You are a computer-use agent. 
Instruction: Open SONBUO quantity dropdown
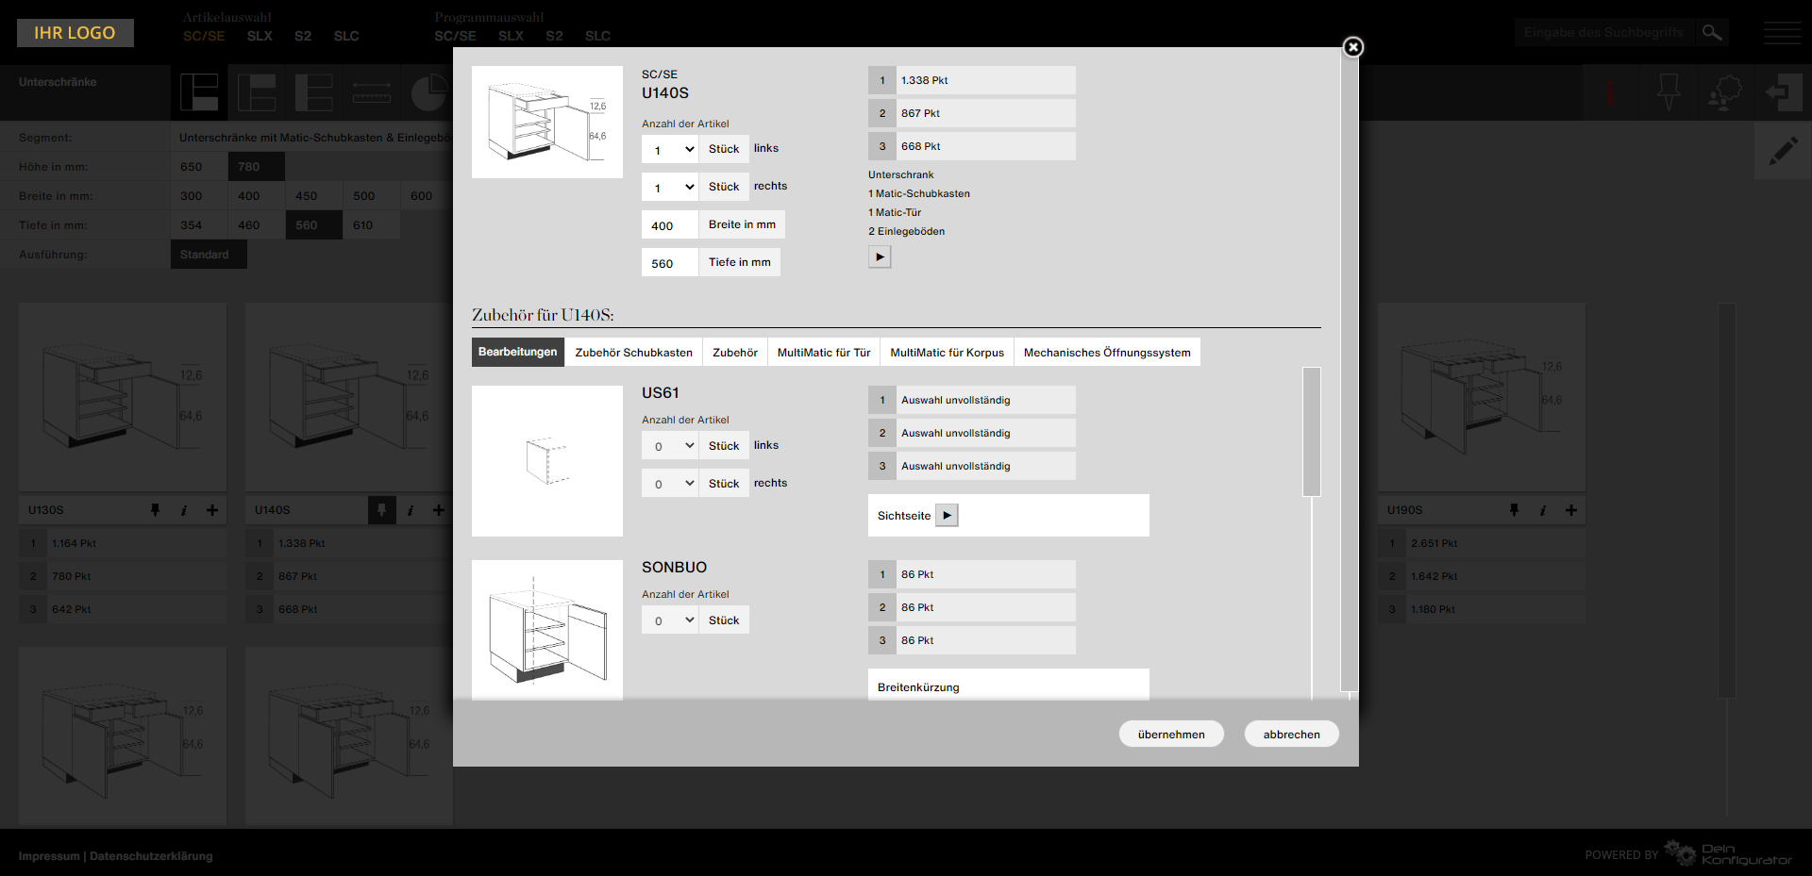[x=670, y=620]
